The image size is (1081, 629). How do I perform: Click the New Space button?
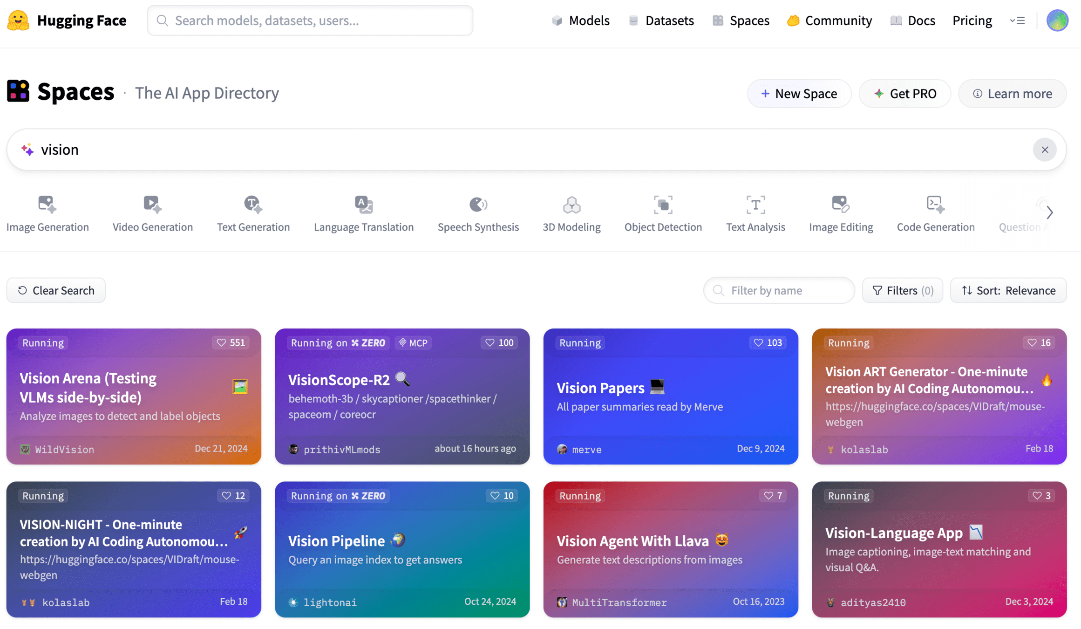coord(799,94)
